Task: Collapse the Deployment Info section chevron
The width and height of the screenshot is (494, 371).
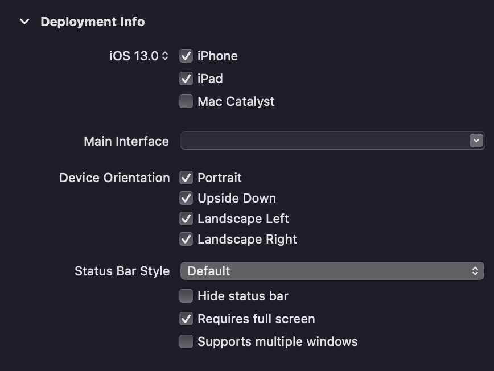Action: [x=24, y=22]
